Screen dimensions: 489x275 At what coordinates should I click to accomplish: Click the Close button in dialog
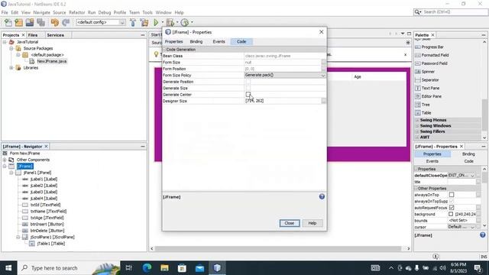point(290,223)
